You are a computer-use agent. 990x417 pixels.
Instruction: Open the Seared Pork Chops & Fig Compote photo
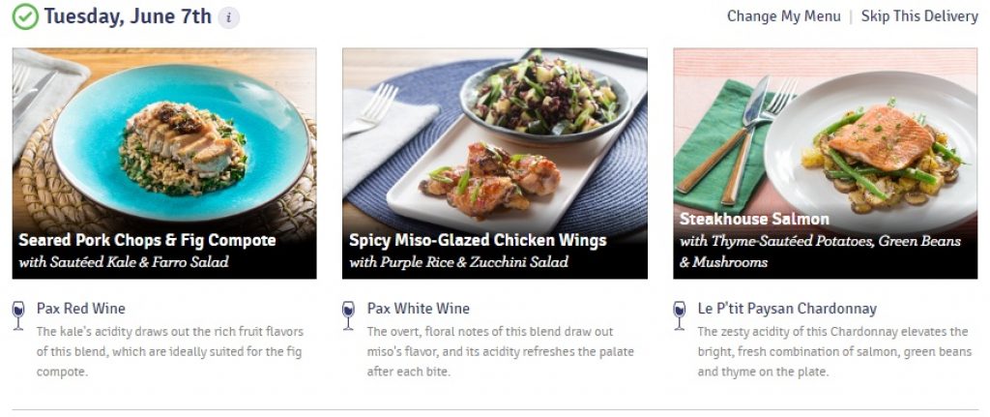pos(164,135)
